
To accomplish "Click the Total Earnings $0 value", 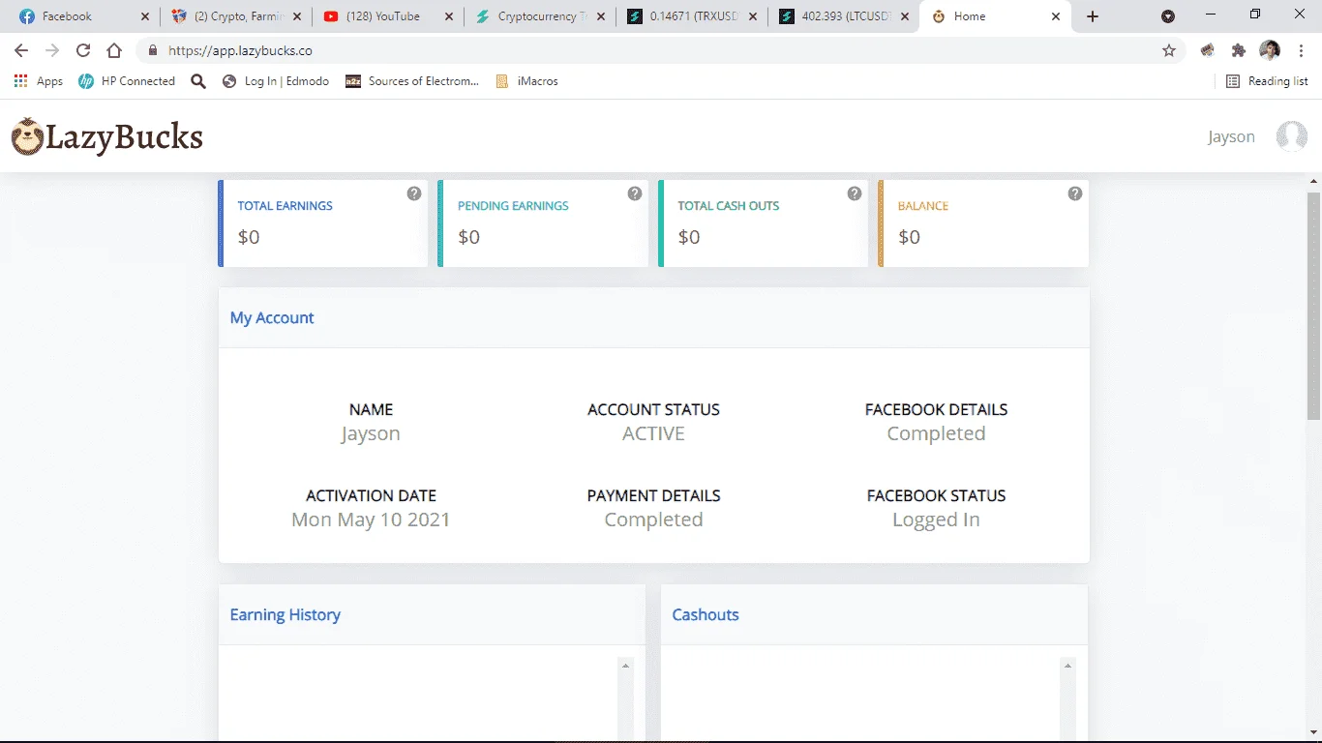I will coord(249,237).
